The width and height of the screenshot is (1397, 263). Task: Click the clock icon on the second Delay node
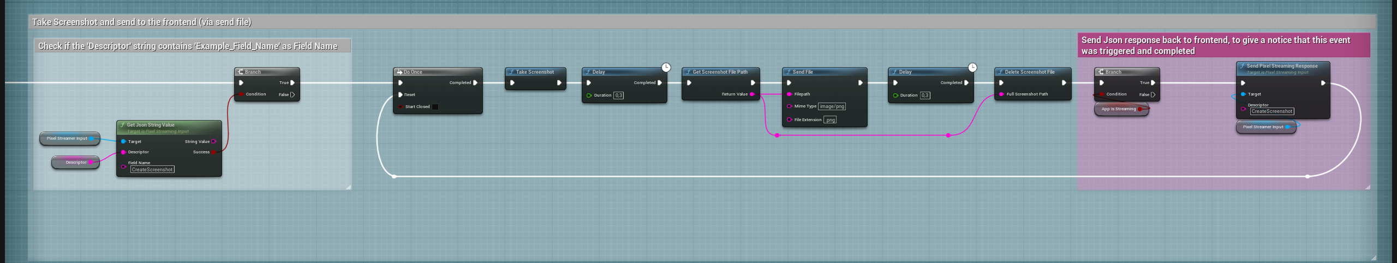pos(972,68)
